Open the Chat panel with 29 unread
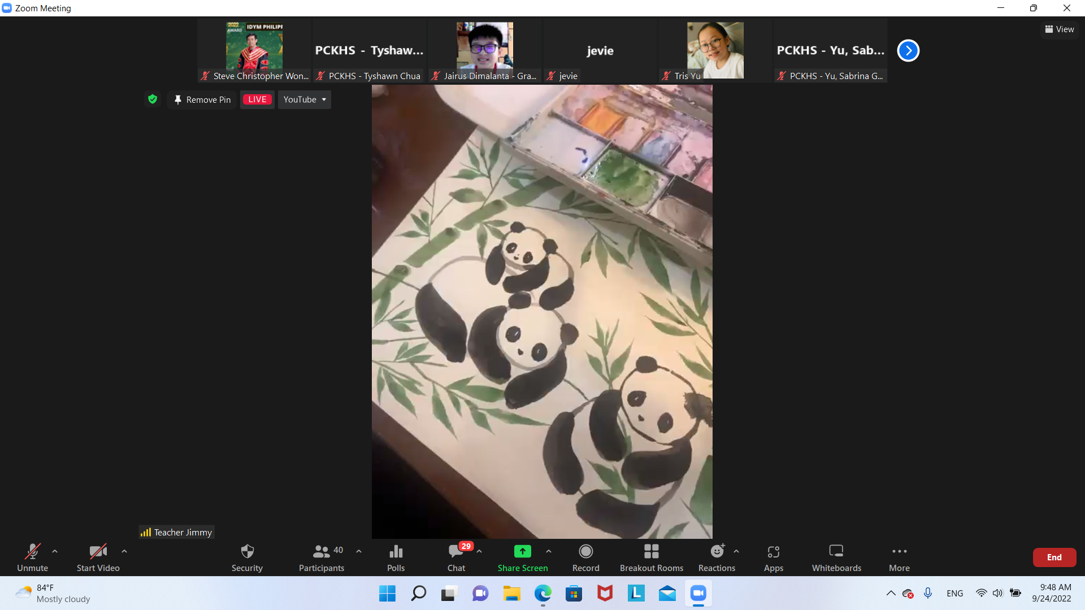The height and width of the screenshot is (610, 1085). coord(457,557)
